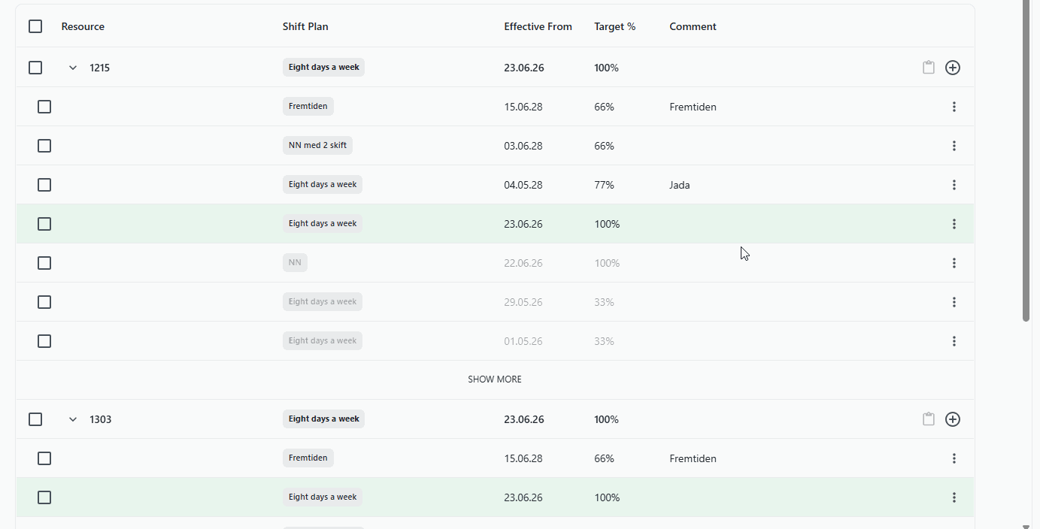This screenshot has width=1040, height=529.
Task: Check the checkbox for resource 1303
Action: [35, 419]
